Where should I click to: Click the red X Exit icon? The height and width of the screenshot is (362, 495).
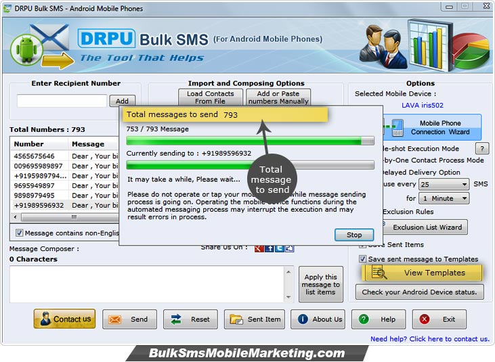(425, 319)
